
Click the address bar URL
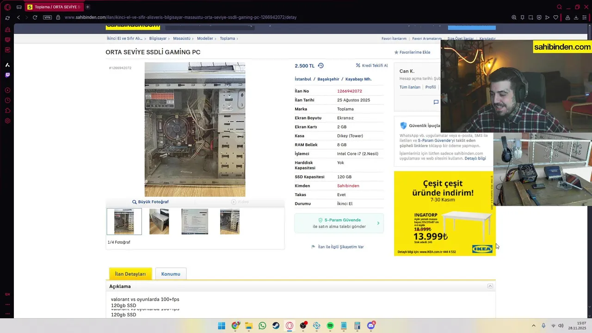(x=180, y=18)
